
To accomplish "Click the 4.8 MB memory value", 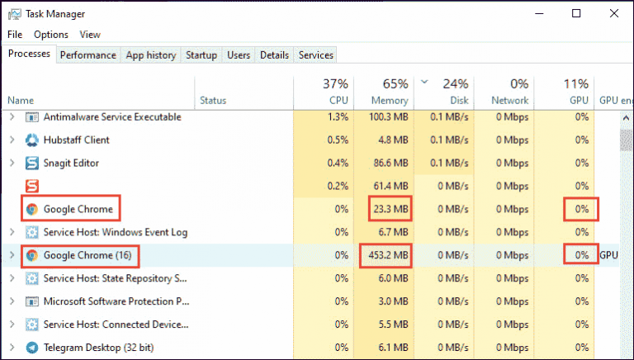I will [x=394, y=140].
